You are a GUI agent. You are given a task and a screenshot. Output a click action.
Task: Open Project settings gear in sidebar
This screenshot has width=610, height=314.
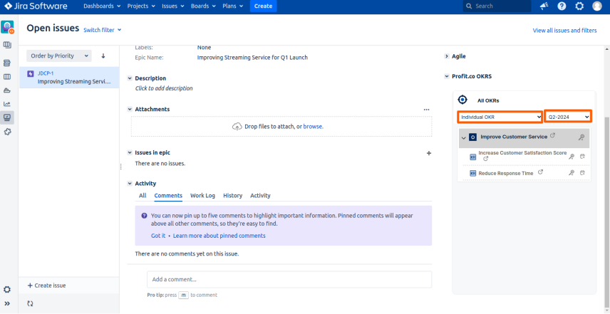pos(7,290)
